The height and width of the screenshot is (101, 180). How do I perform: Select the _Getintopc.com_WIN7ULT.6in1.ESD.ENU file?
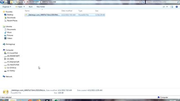click(65, 15)
